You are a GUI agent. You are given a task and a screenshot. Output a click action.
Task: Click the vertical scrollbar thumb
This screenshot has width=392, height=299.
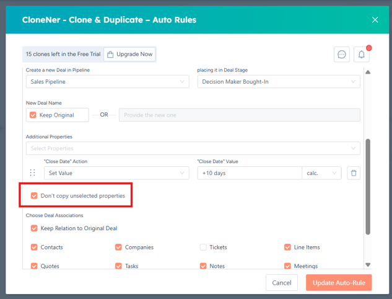368,187
